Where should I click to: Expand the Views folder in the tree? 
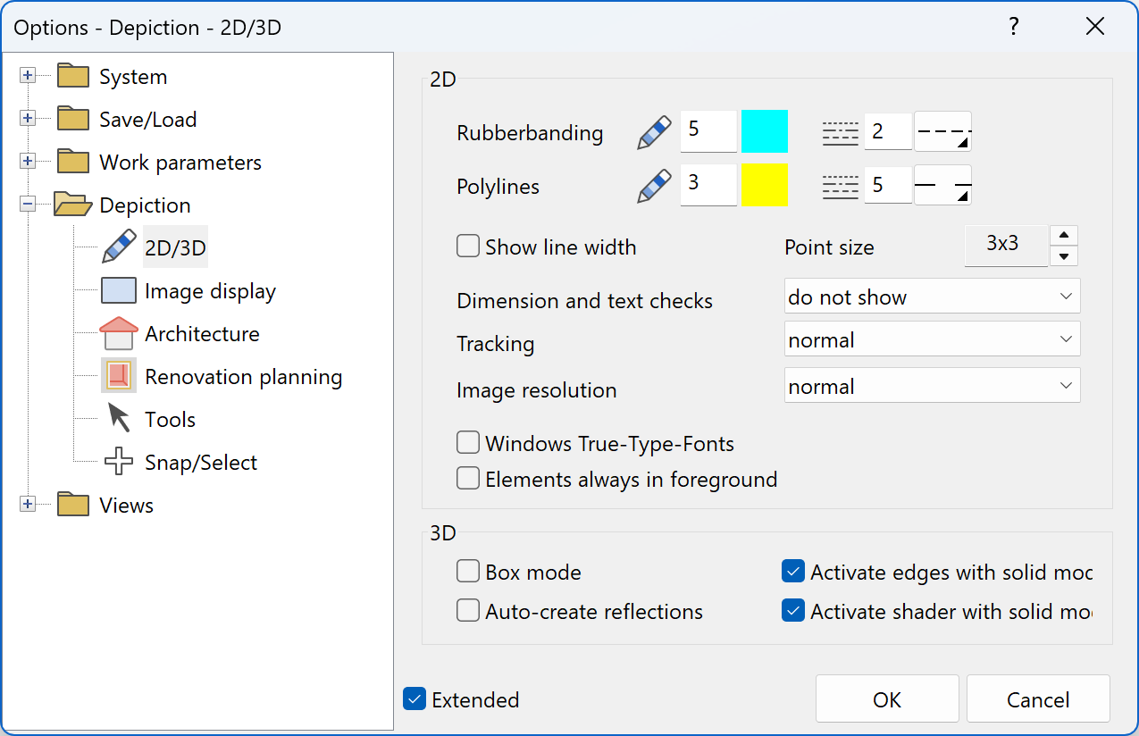coord(28,504)
